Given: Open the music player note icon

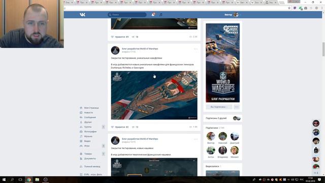Looking at the screenshot, I should click(160, 15).
